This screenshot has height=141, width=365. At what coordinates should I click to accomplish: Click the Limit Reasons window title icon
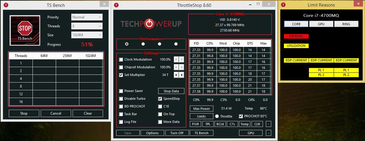tap(284, 5)
